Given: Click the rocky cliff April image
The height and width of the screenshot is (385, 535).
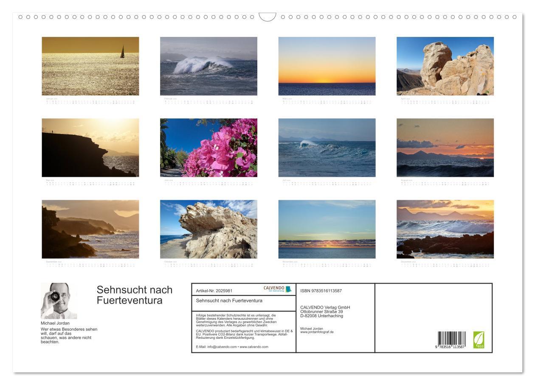Looking at the screenshot, I should [445, 65].
